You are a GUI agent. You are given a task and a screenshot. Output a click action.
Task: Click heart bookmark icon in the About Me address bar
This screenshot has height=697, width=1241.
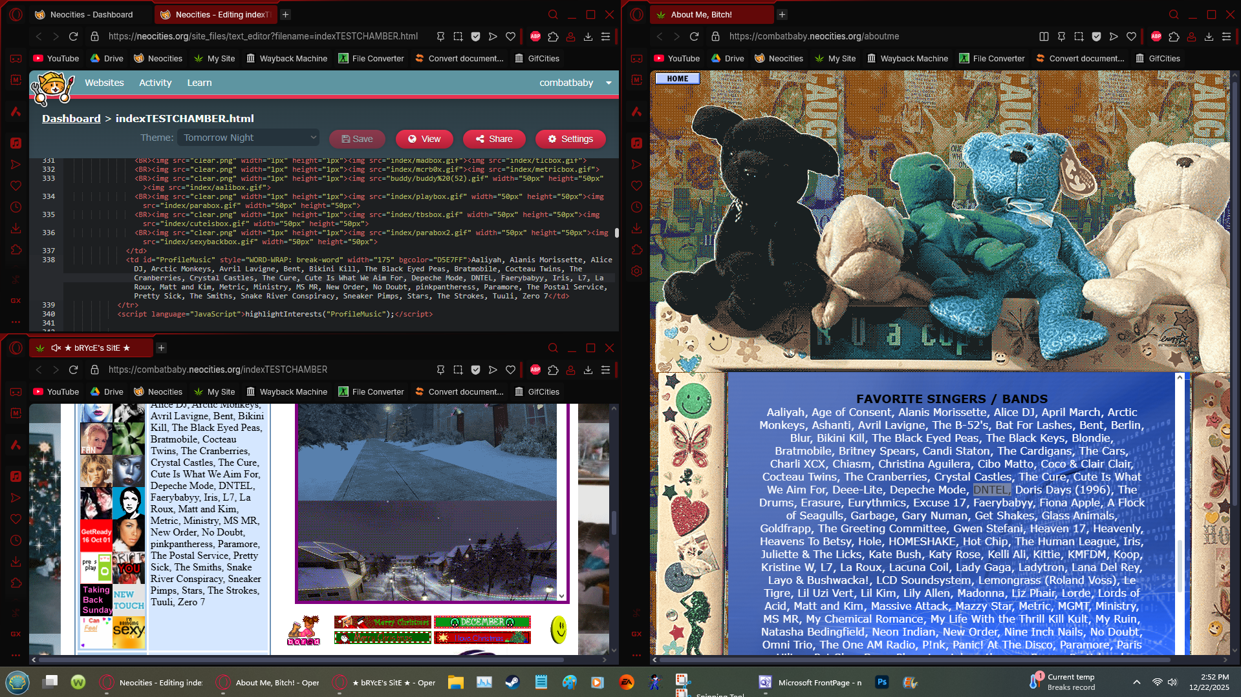tap(1131, 37)
